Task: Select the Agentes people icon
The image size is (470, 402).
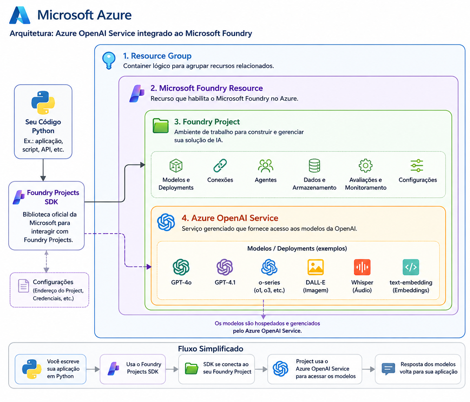Action: (265, 166)
